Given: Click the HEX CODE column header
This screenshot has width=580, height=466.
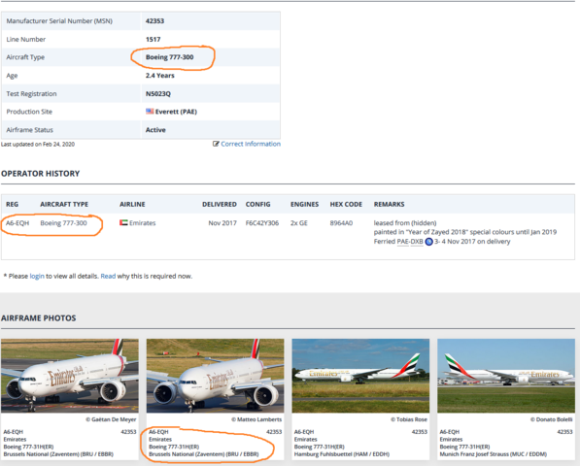Looking at the screenshot, I should tap(346, 204).
